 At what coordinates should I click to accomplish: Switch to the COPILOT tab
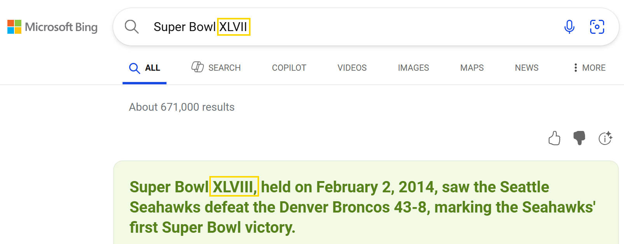[289, 68]
